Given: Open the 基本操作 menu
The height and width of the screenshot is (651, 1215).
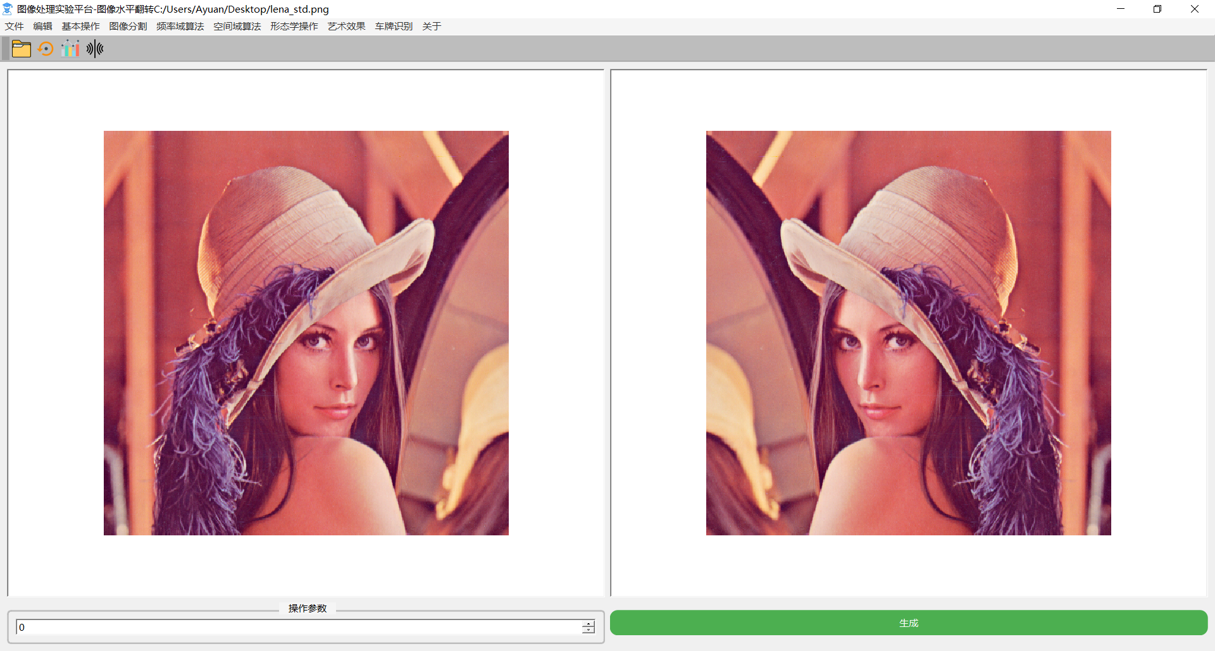Looking at the screenshot, I should [x=80, y=26].
